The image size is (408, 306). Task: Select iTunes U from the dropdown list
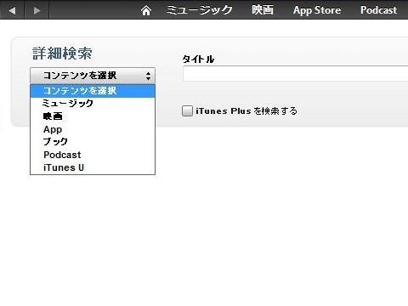point(93,167)
